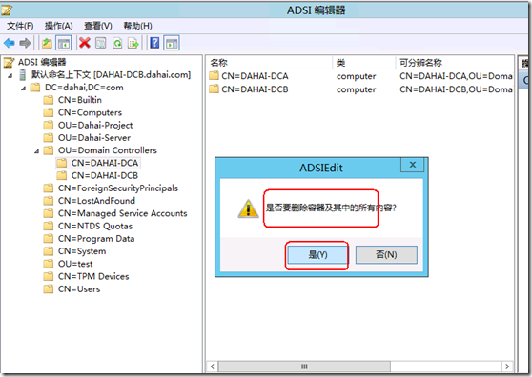This screenshot has width=532, height=377.
Task: Confirm deletion with the 是(Y) button
Action: point(317,255)
